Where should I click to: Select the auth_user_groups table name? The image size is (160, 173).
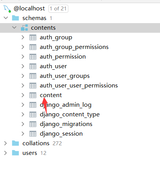[x=65, y=76]
